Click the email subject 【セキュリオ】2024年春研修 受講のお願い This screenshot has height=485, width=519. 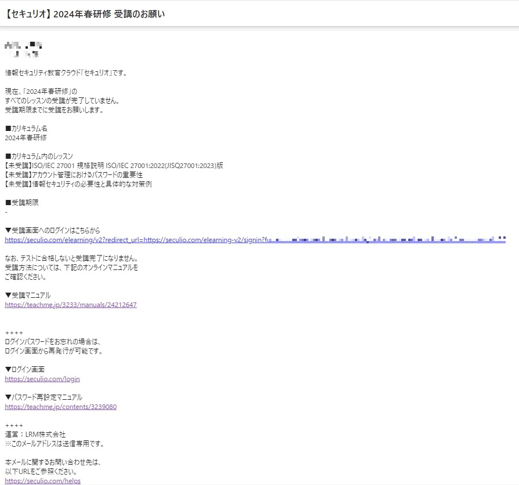pos(85,14)
